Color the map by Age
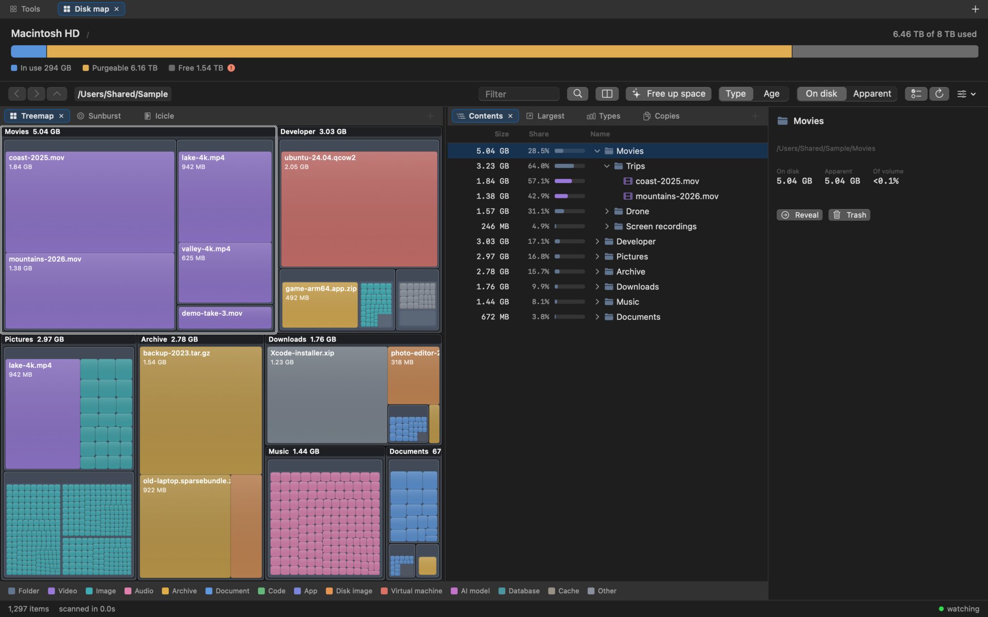Viewport: 988px width, 617px height. tap(771, 94)
